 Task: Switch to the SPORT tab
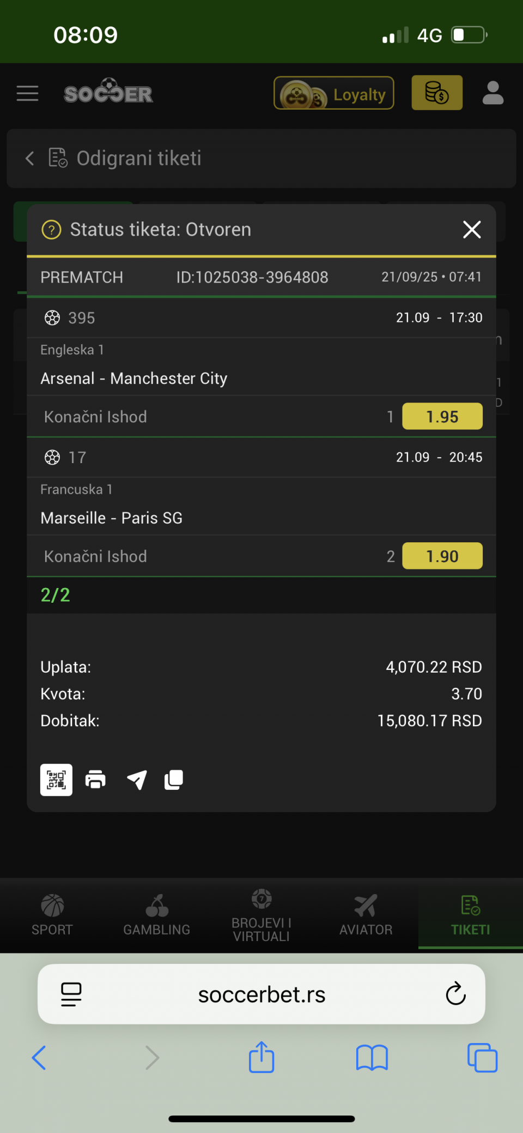(x=52, y=915)
